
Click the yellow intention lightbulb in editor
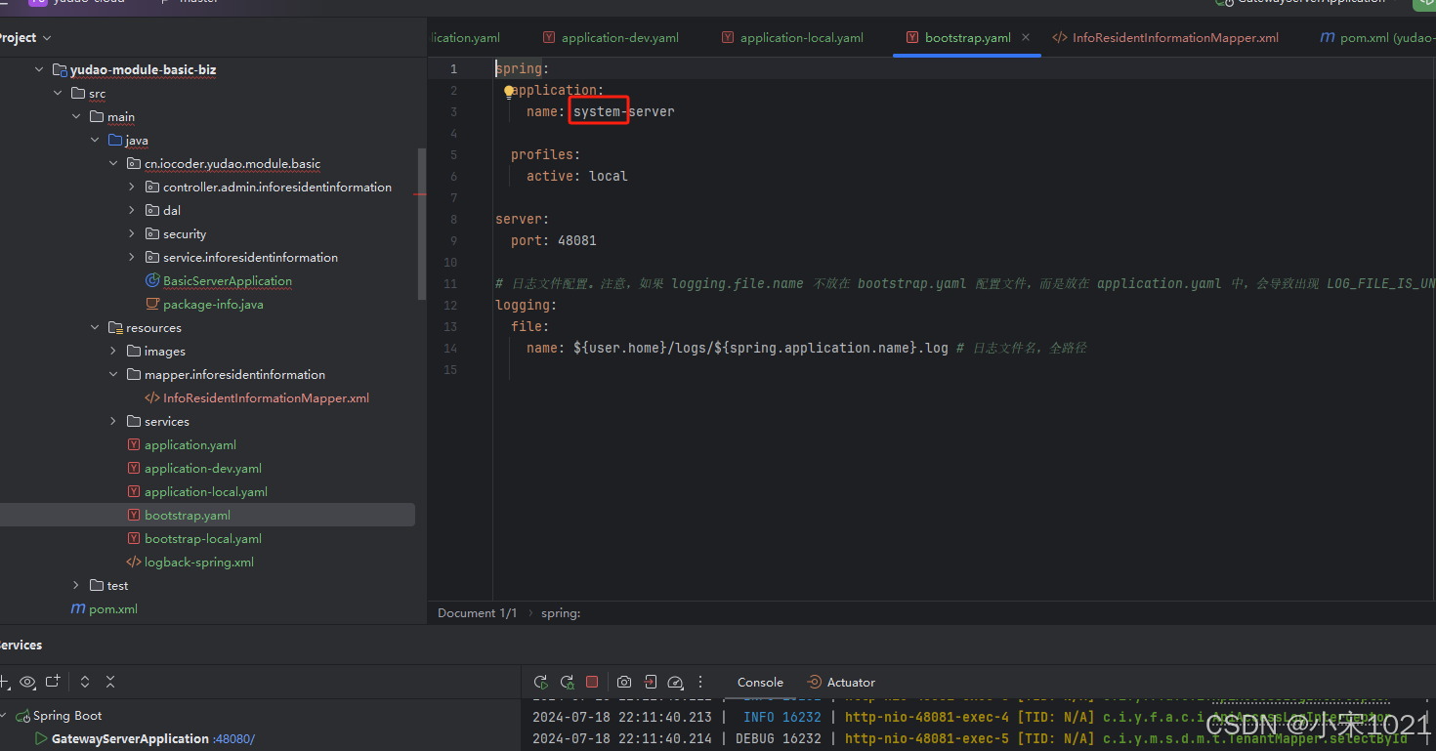(509, 91)
